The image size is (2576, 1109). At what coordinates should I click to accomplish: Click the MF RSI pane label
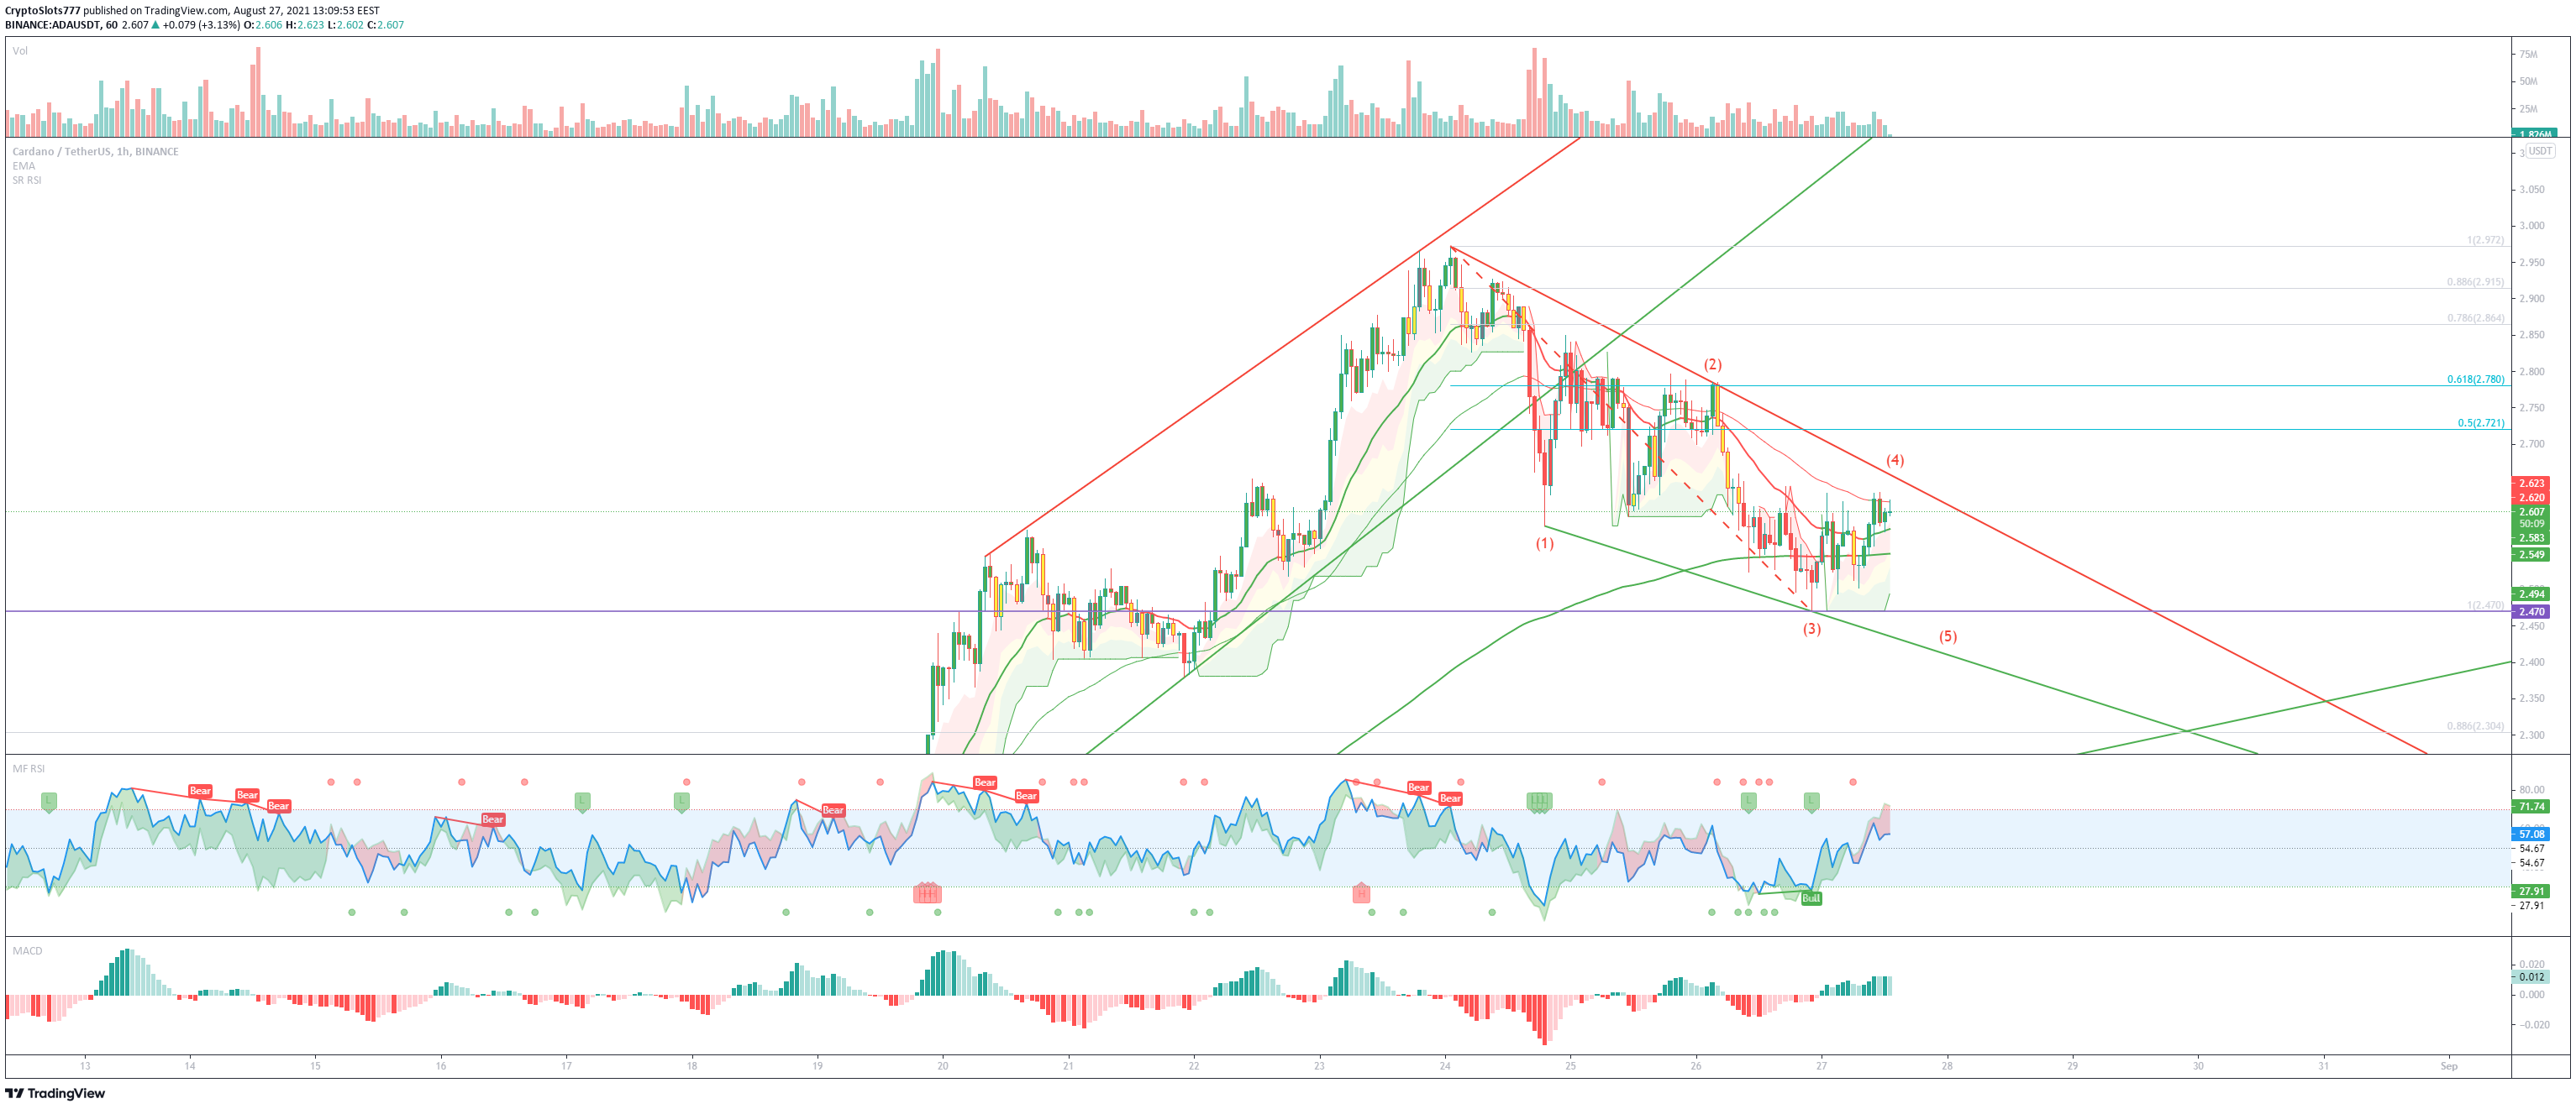[x=28, y=768]
